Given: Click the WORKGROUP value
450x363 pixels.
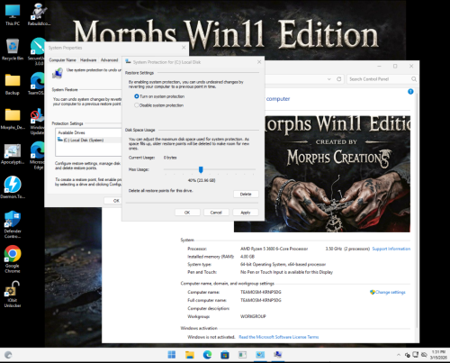Looking at the screenshot, I should [253, 316].
